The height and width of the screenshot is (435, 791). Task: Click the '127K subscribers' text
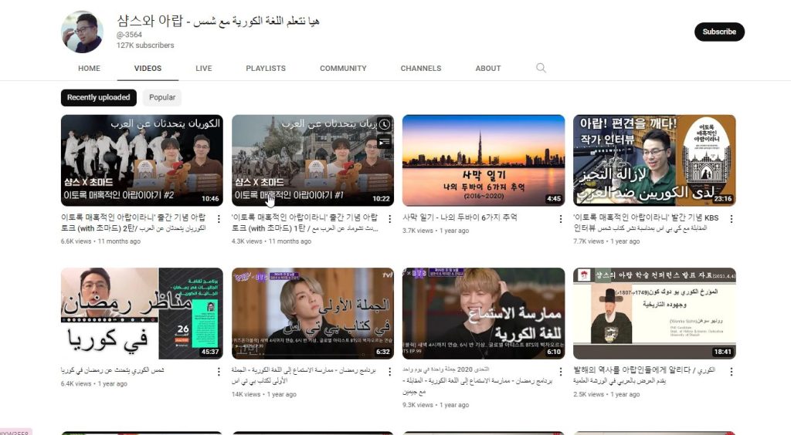pyautogui.click(x=145, y=46)
